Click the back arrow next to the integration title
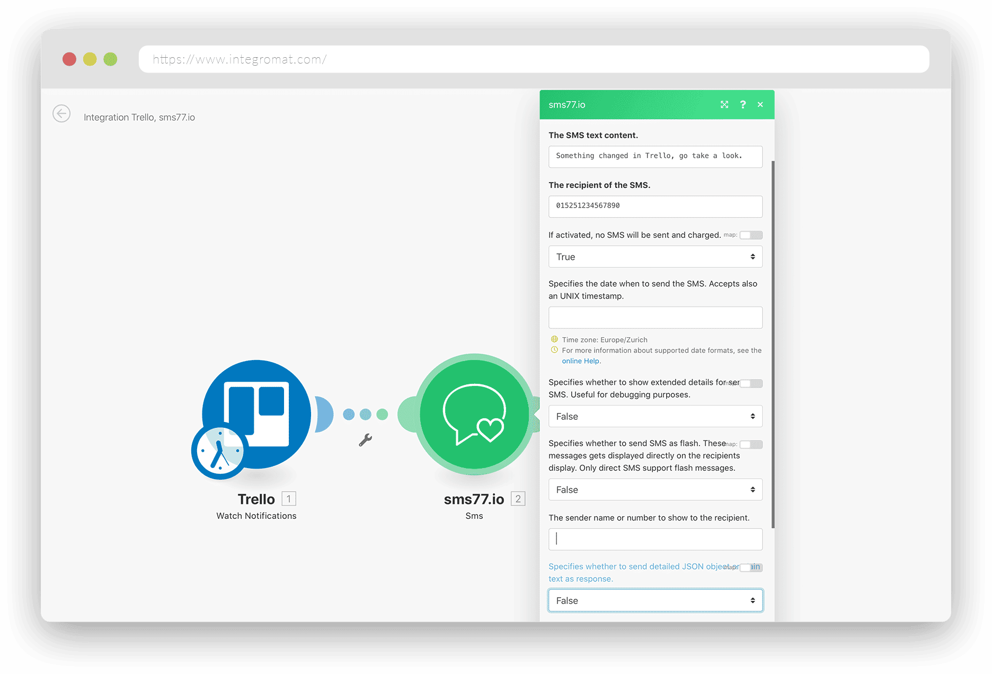This screenshot has width=992, height=674. tap(61, 114)
